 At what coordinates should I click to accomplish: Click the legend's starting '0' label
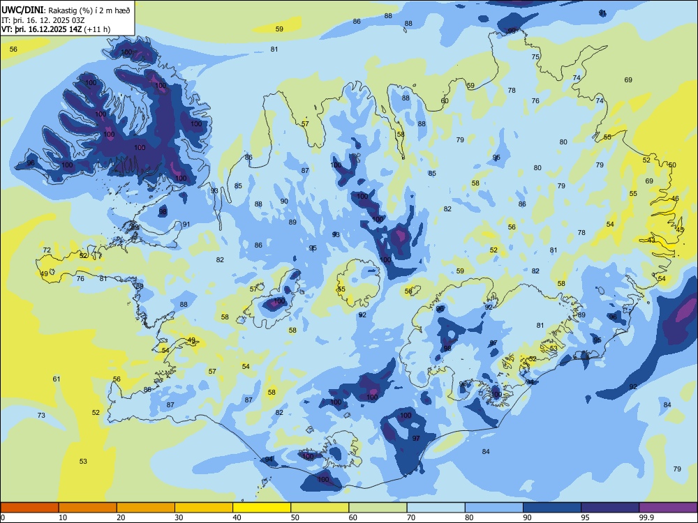[x=3, y=517]
